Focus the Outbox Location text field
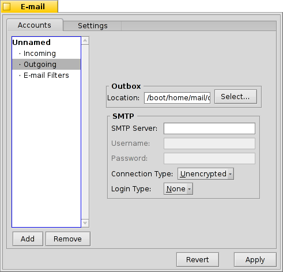The height and width of the screenshot is (272, 283). pos(178,98)
